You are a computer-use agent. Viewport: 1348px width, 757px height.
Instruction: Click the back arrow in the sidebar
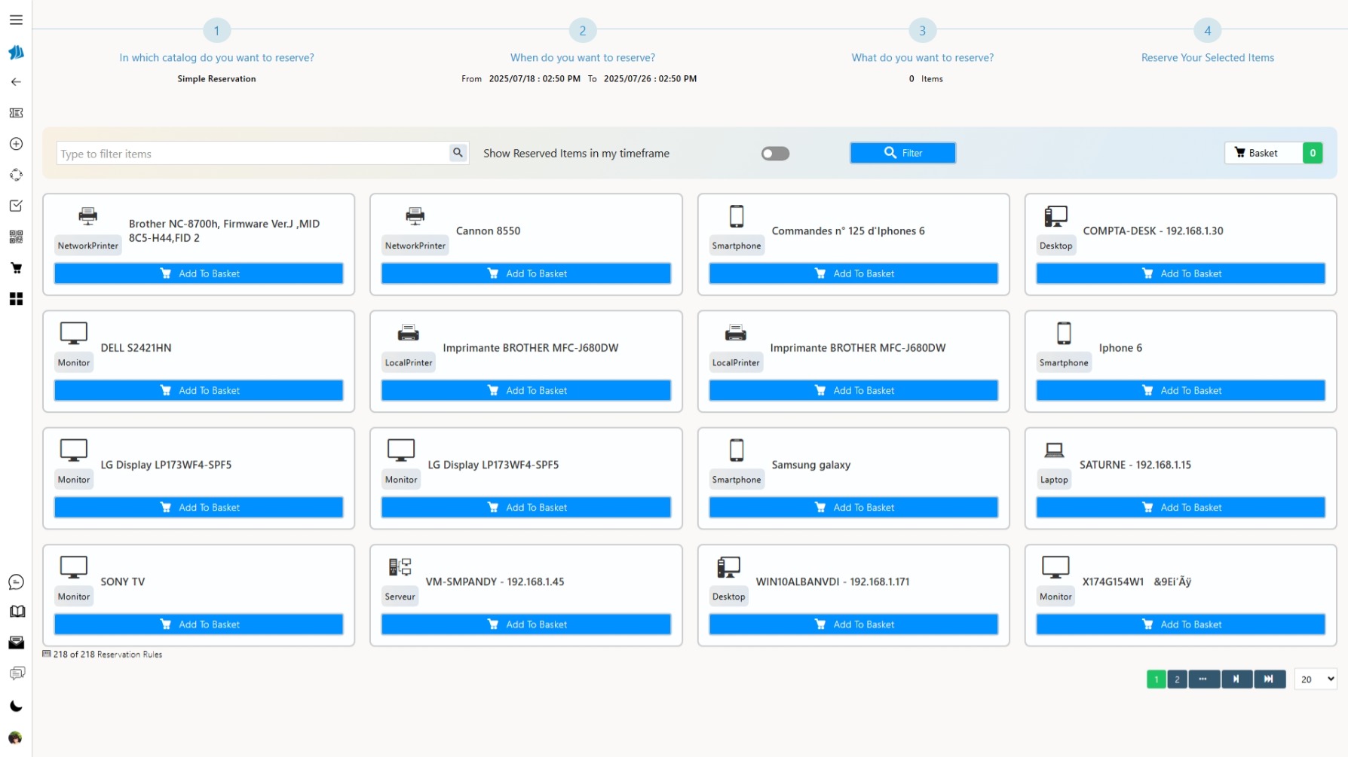coord(16,82)
